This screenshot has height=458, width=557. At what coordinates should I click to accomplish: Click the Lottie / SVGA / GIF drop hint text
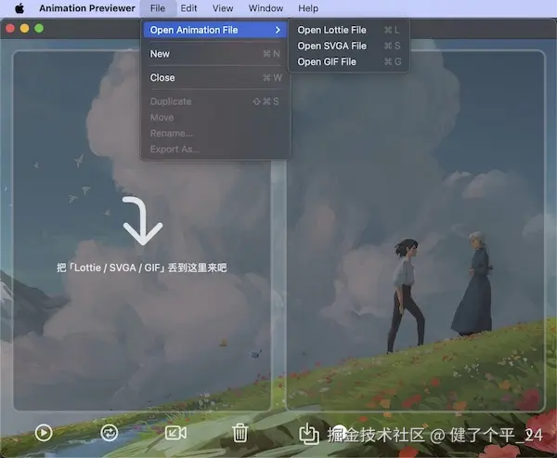(142, 268)
